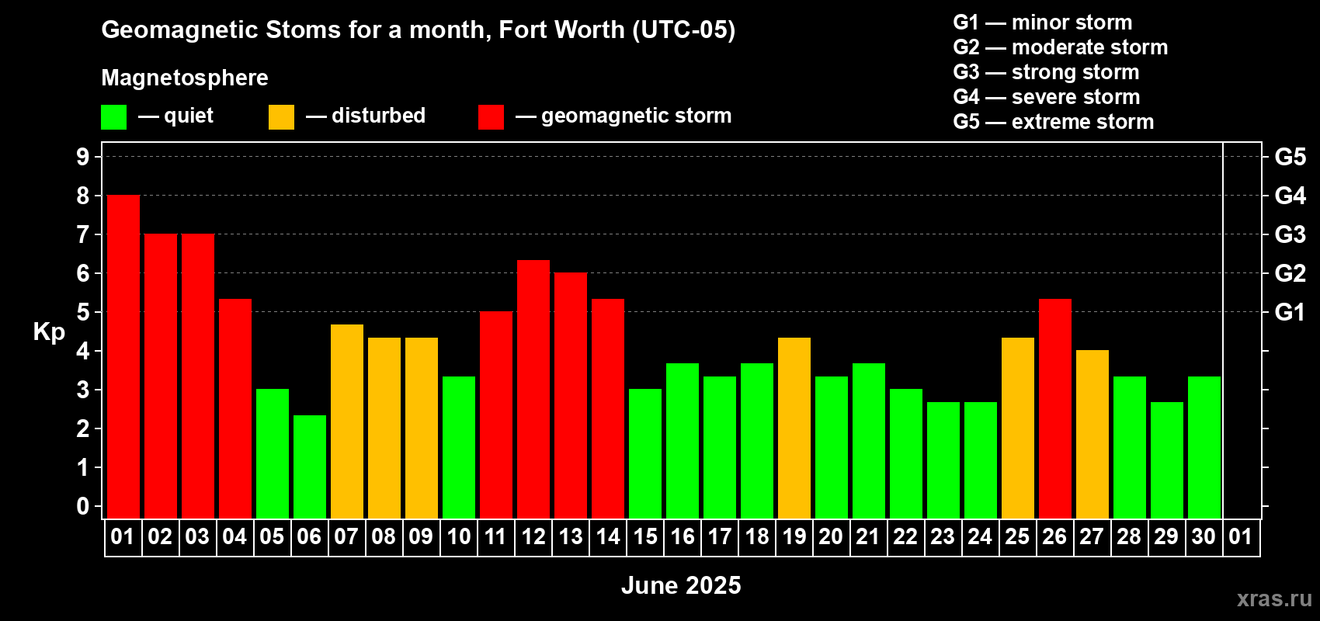
Task: Click the orange bar for June 25
Action: pos(1018,428)
